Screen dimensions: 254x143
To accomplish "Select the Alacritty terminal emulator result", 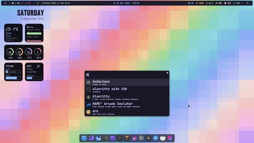I will [127, 97].
